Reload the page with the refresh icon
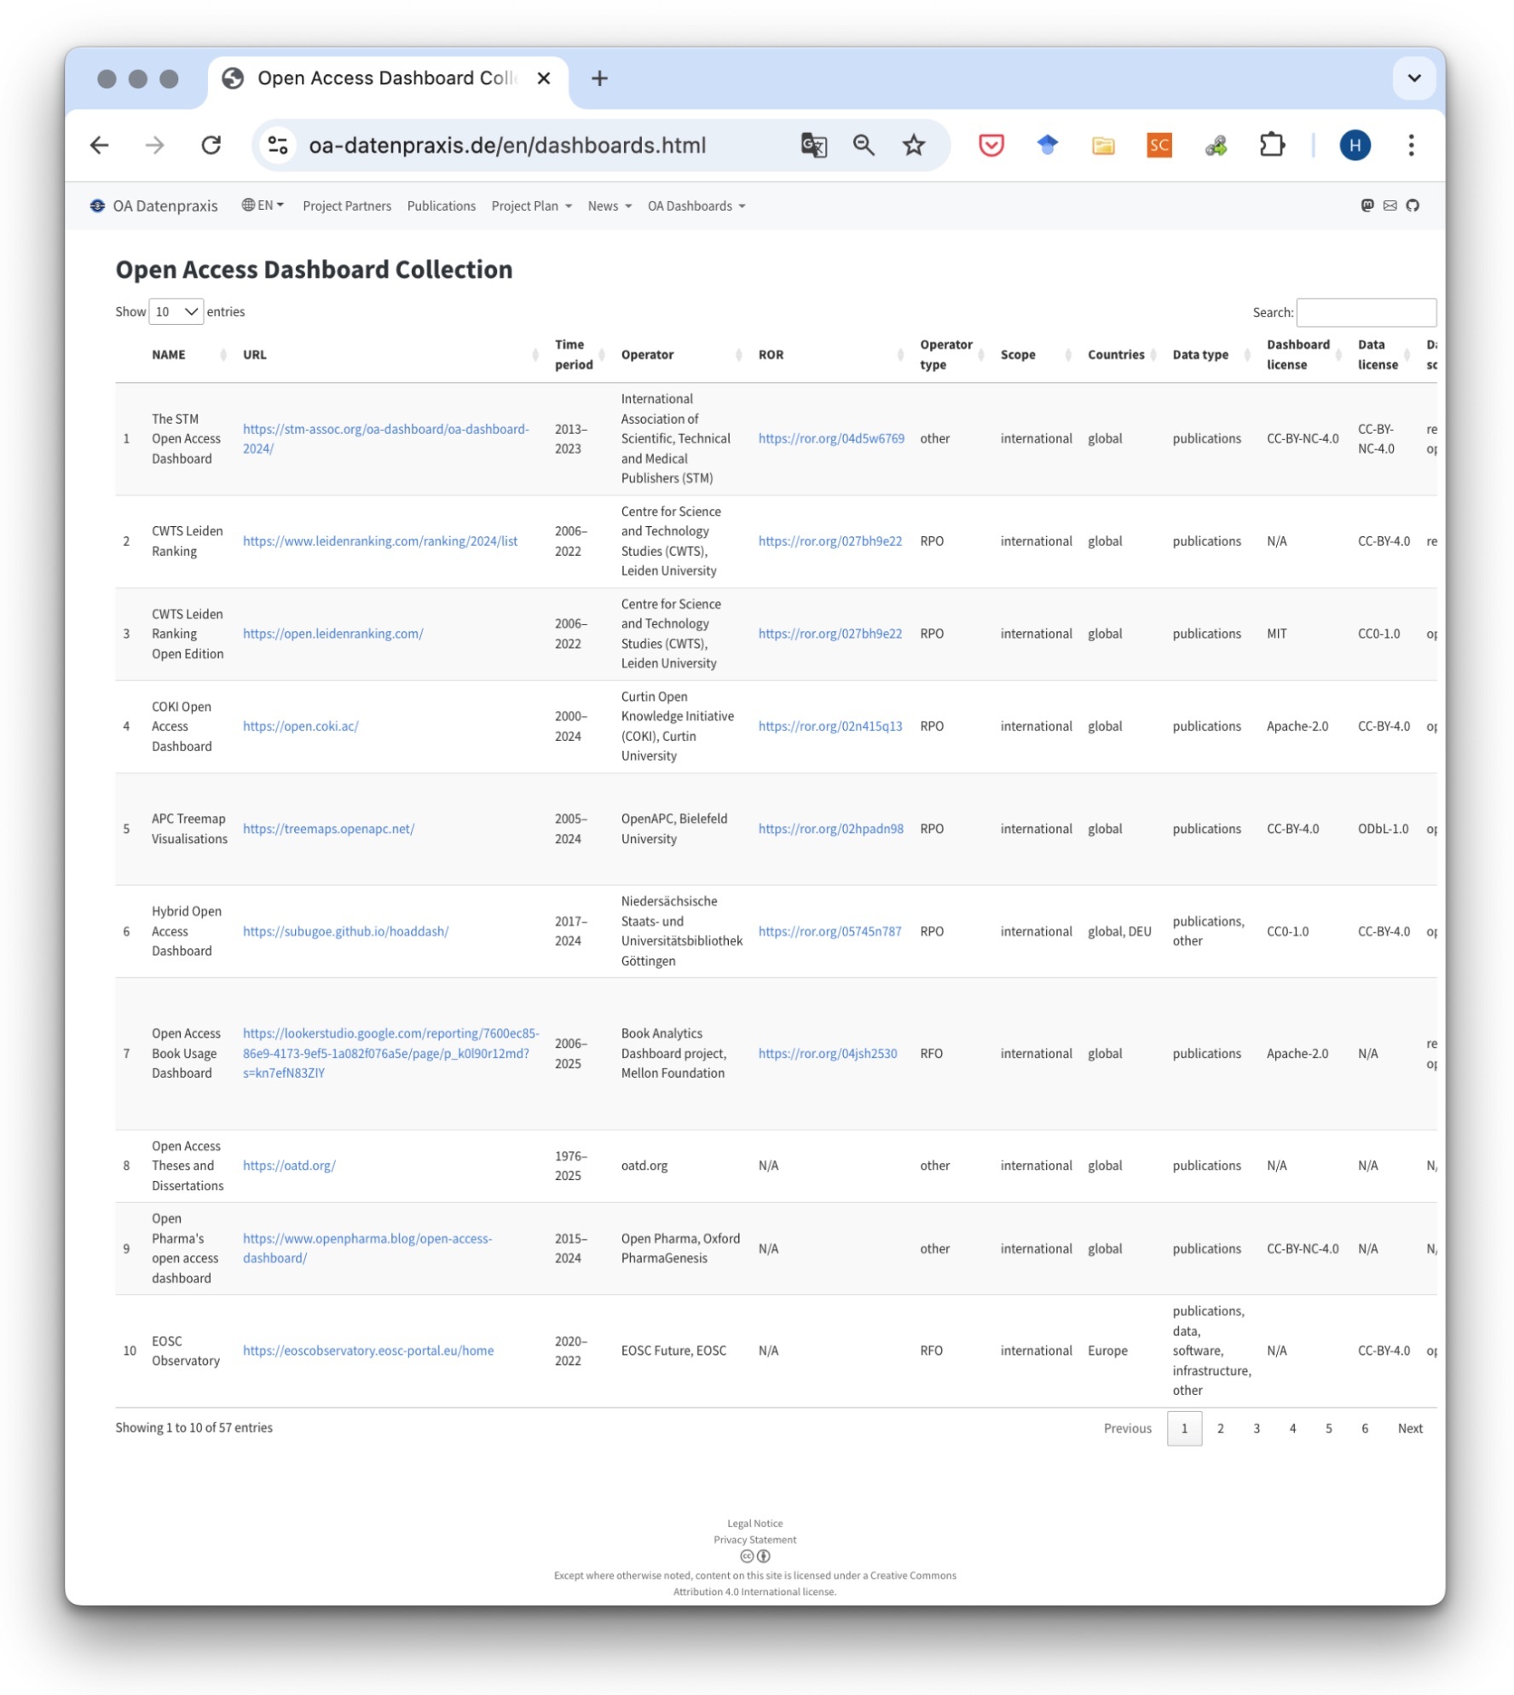This screenshot has width=1514, height=1695. coord(211,145)
